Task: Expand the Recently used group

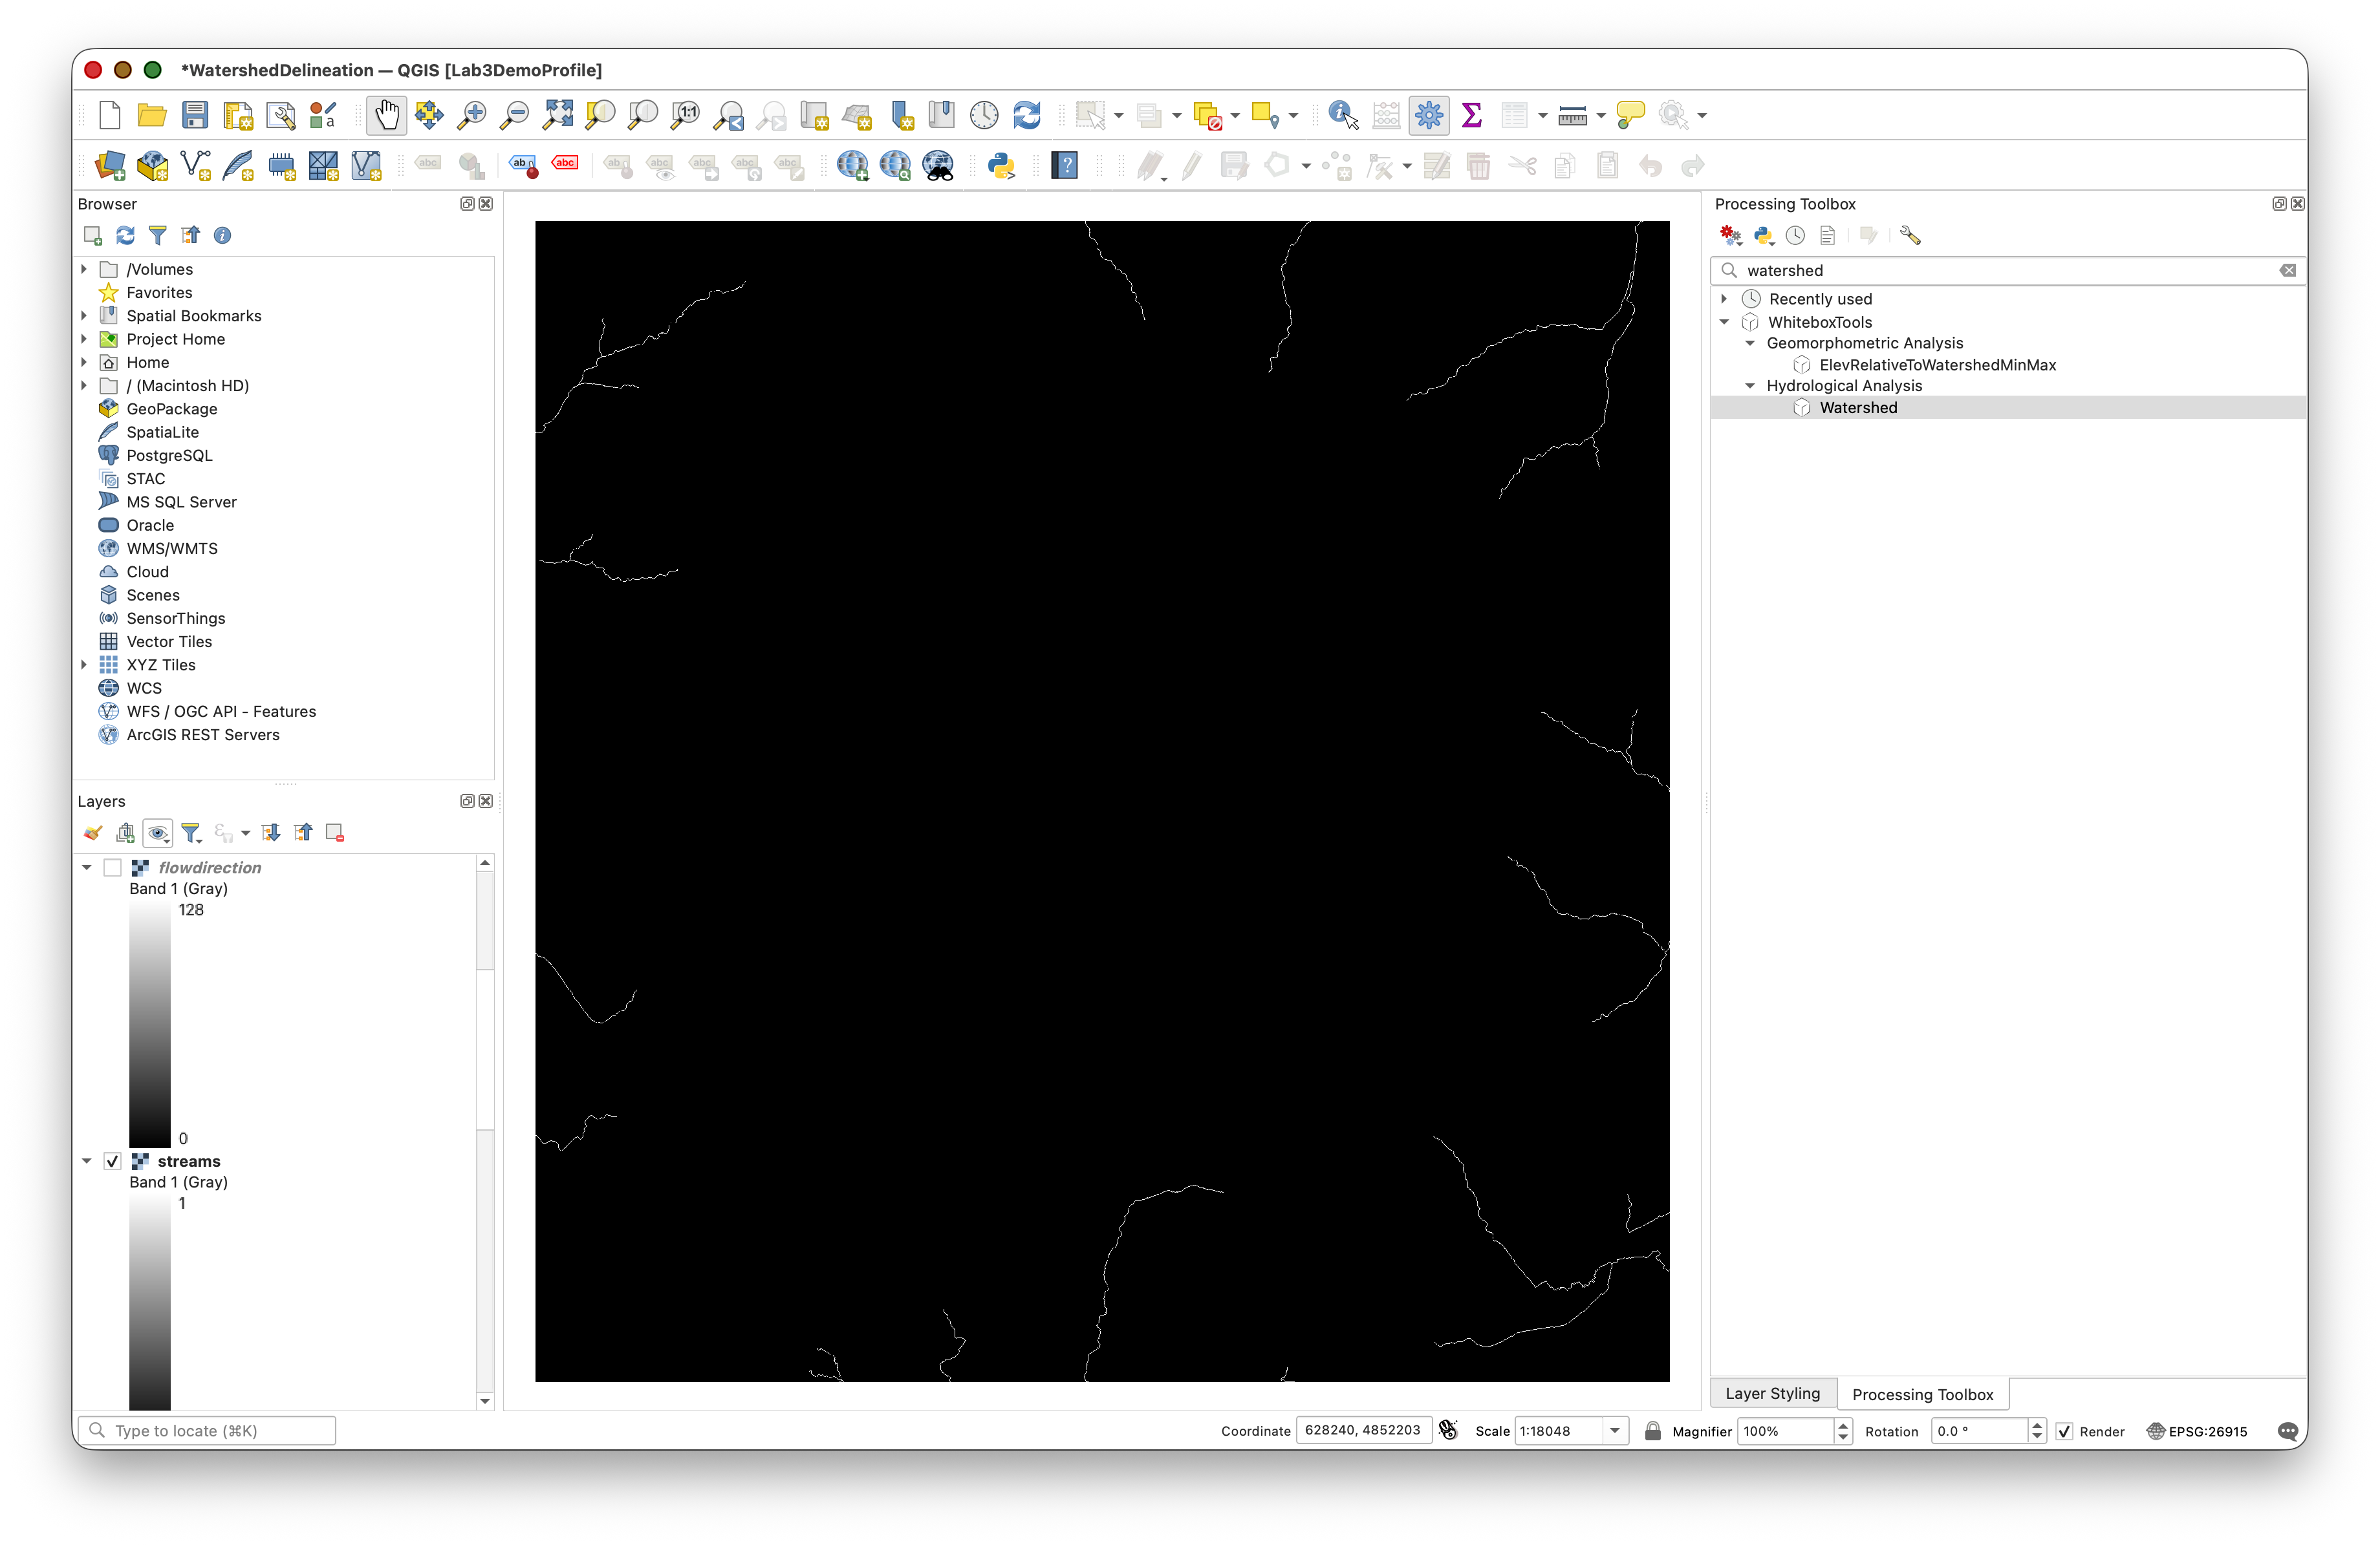Action: 1724,299
